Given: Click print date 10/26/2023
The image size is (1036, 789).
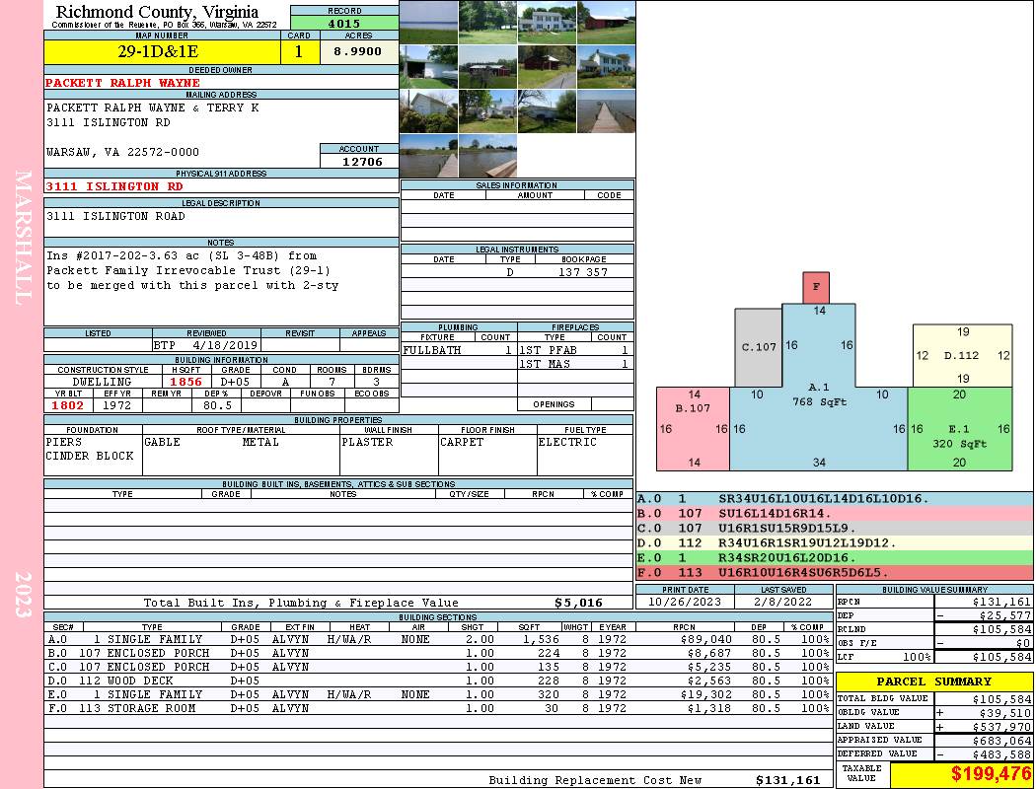Looking at the screenshot, I should (685, 602).
